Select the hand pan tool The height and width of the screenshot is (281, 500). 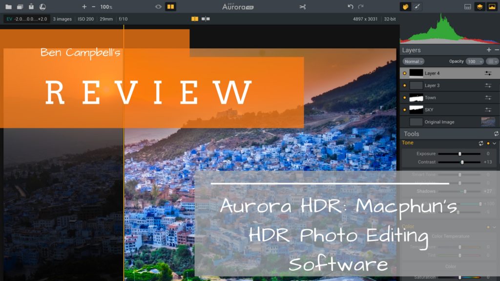[405, 7]
